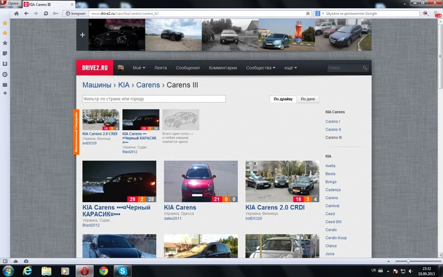This screenshot has height=277, width=443.
Task: Open the clock history icon in Opera sidebar
Action: click(5, 75)
